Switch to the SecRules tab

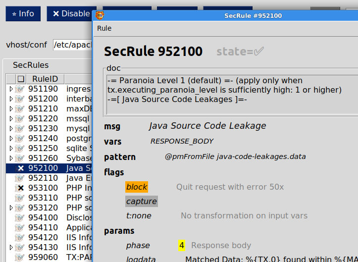[x=31, y=65]
